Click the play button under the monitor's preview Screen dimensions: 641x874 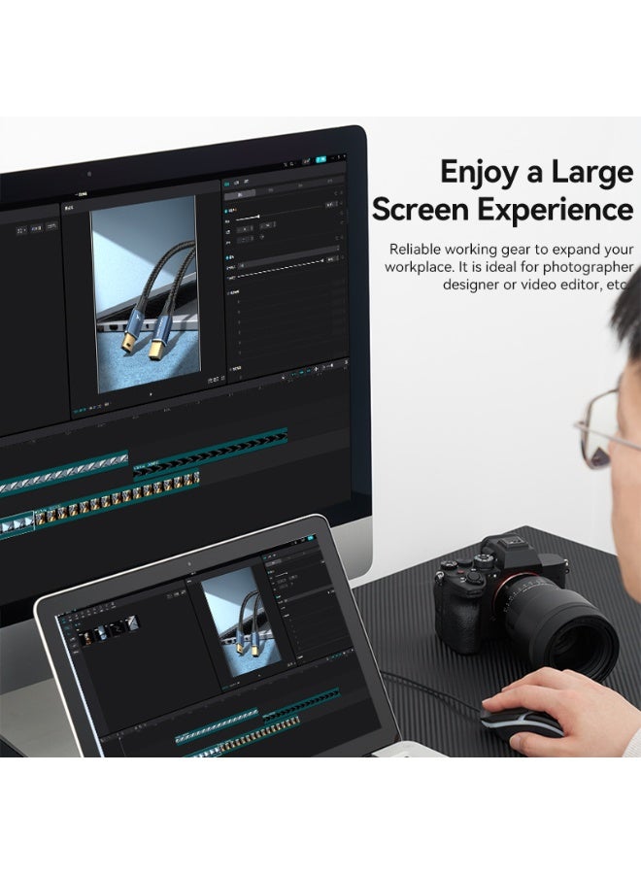click(x=150, y=396)
